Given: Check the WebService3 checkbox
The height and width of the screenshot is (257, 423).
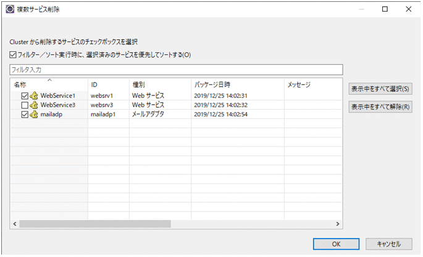Looking at the screenshot, I should [x=25, y=105].
